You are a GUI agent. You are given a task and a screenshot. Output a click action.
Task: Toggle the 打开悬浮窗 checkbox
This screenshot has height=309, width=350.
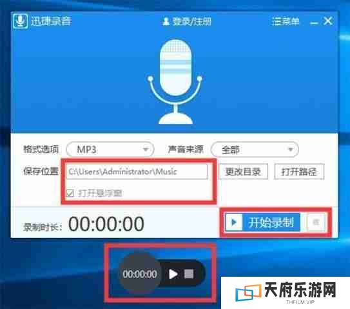pyautogui.click(x=70, y=193)
